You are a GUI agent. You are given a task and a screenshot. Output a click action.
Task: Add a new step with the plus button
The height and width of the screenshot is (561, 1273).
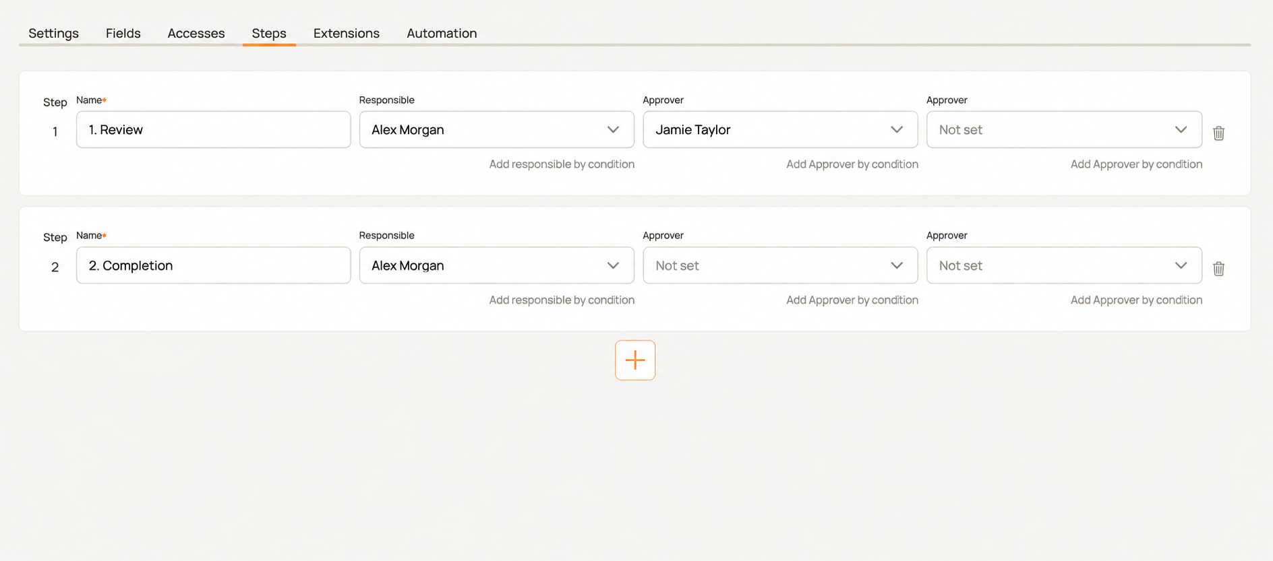[635, 360]
